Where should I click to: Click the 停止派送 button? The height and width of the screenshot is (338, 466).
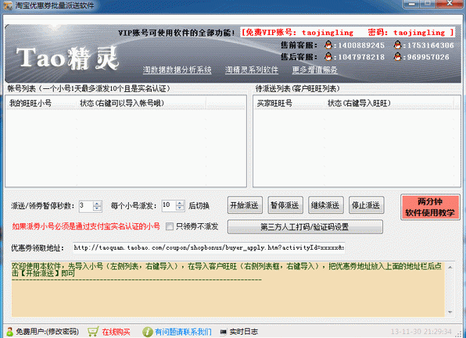(366, 205)
